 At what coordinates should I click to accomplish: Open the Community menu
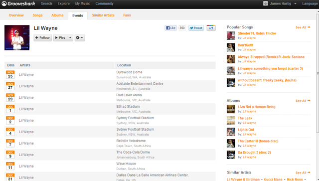click(x=104, y=3)
